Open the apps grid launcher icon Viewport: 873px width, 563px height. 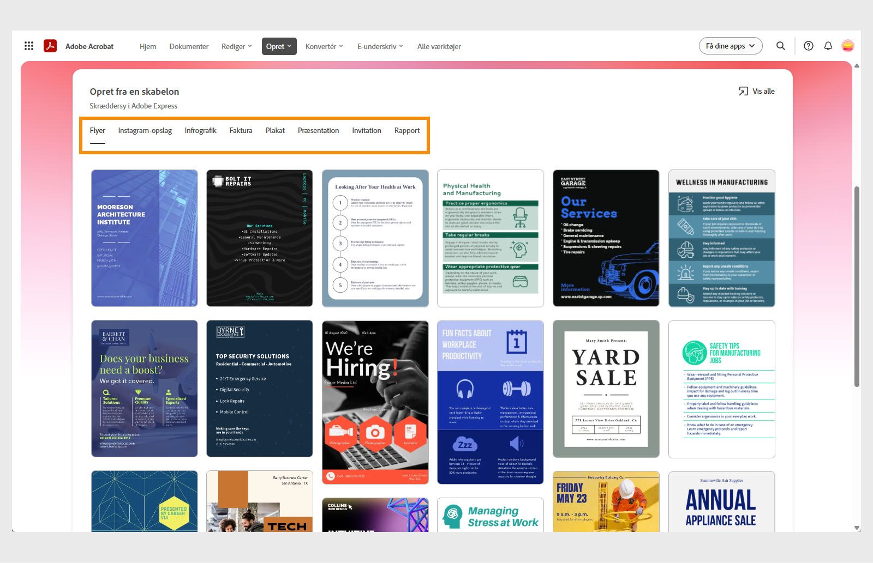coord(29,46)
